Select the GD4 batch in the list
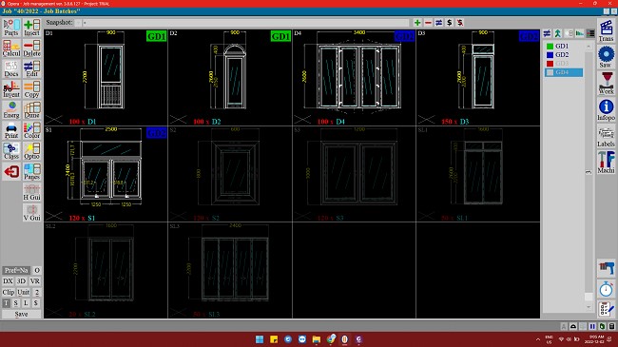The width and height of the screenshot is (618, 347). tap(564, 72)
